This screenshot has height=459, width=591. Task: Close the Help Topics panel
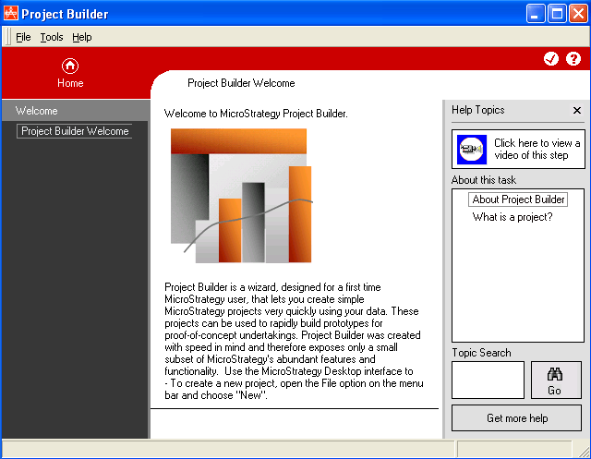[576, 111]
